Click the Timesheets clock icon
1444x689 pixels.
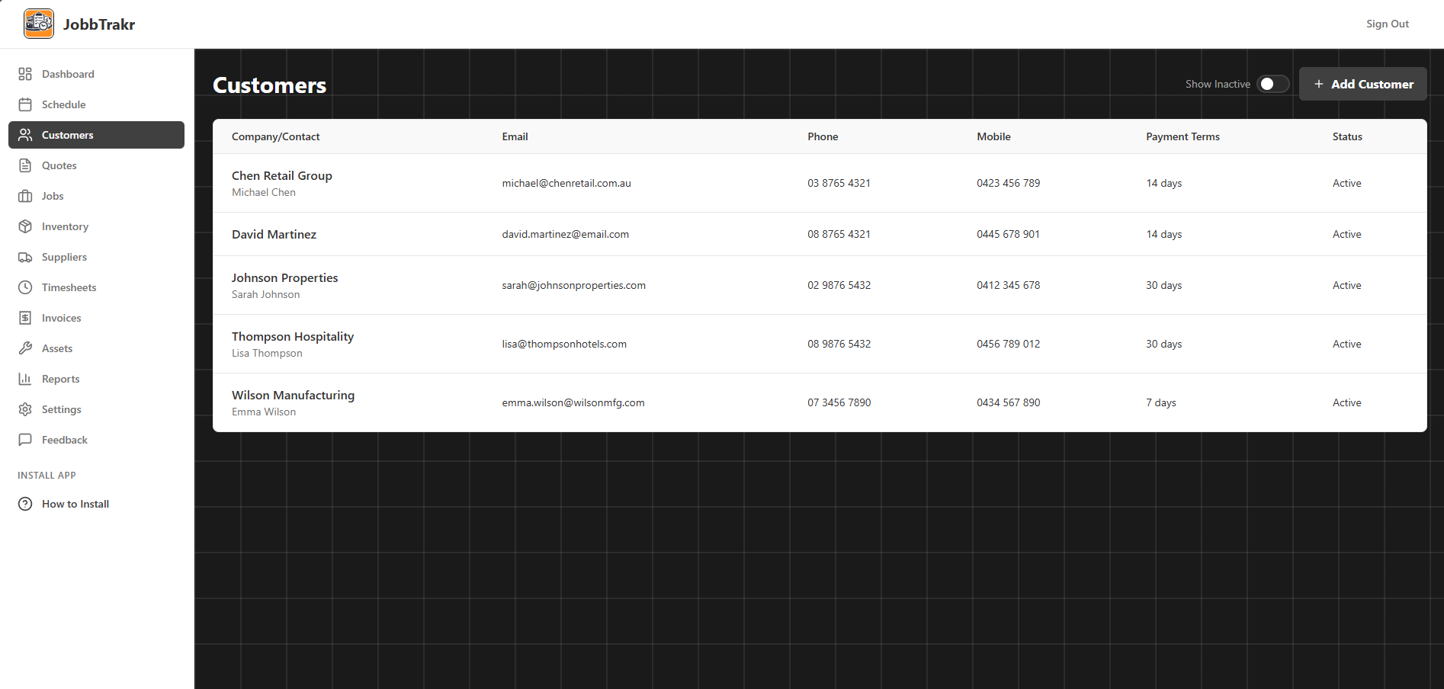(x=25, y=287)
